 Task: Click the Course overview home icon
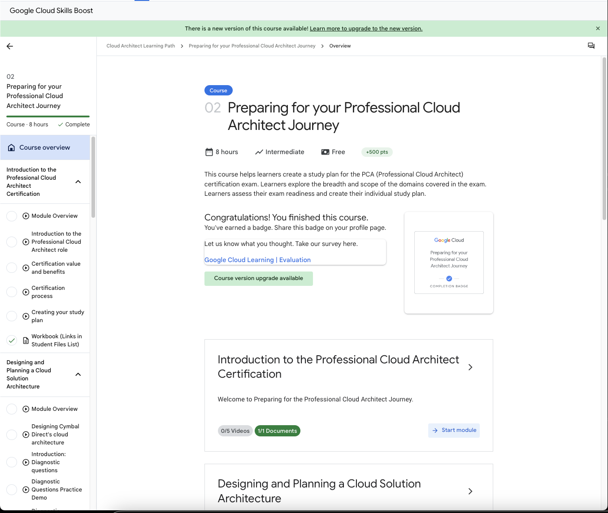12,147
